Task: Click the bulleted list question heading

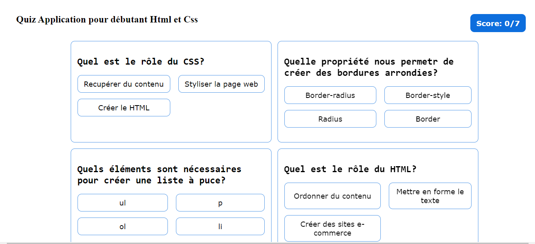Action: pos(159,175)
